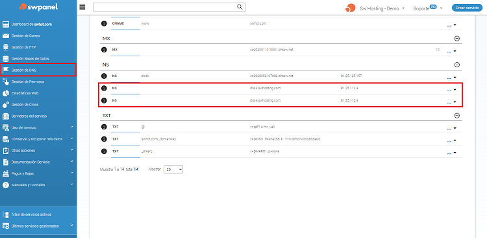Image resolution: width=487 pixels, height=238 pixels.
Task: Click the search magnifier icon
Action: click(x=240, y=7)
